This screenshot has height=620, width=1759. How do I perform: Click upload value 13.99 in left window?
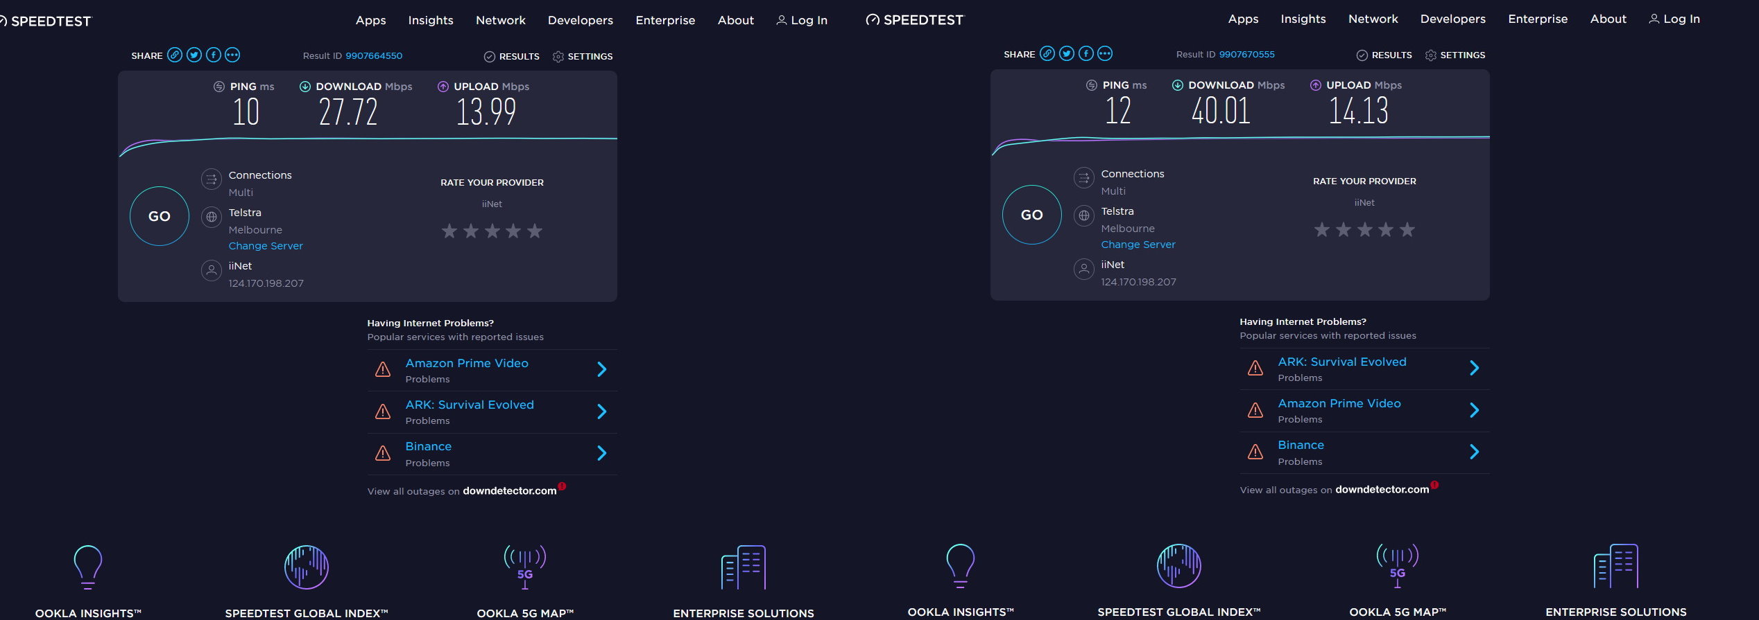click(x=486, y=112)
